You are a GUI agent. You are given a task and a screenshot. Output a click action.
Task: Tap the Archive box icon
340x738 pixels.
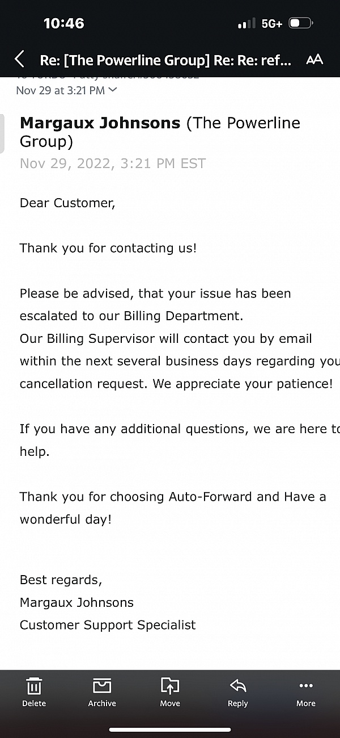(x=102, y=686)
